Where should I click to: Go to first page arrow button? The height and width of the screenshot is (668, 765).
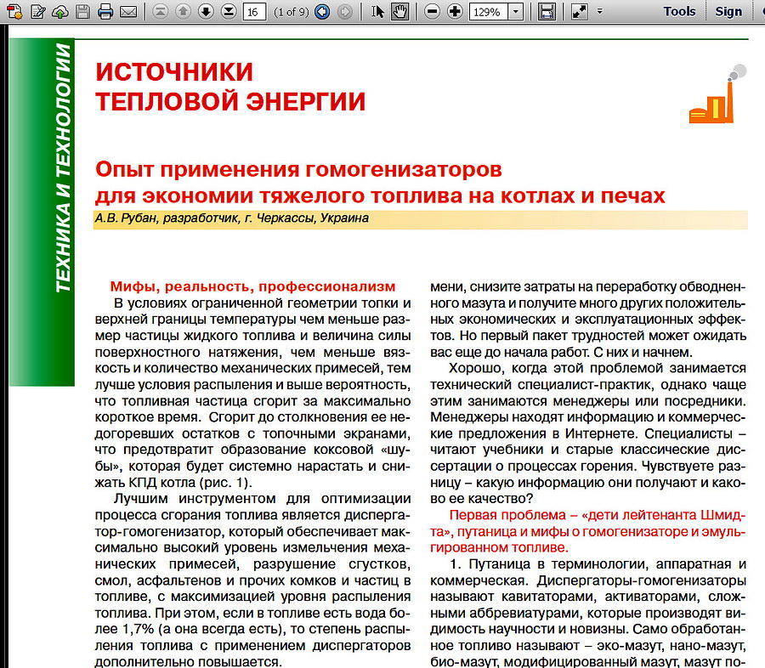point(160,11)
